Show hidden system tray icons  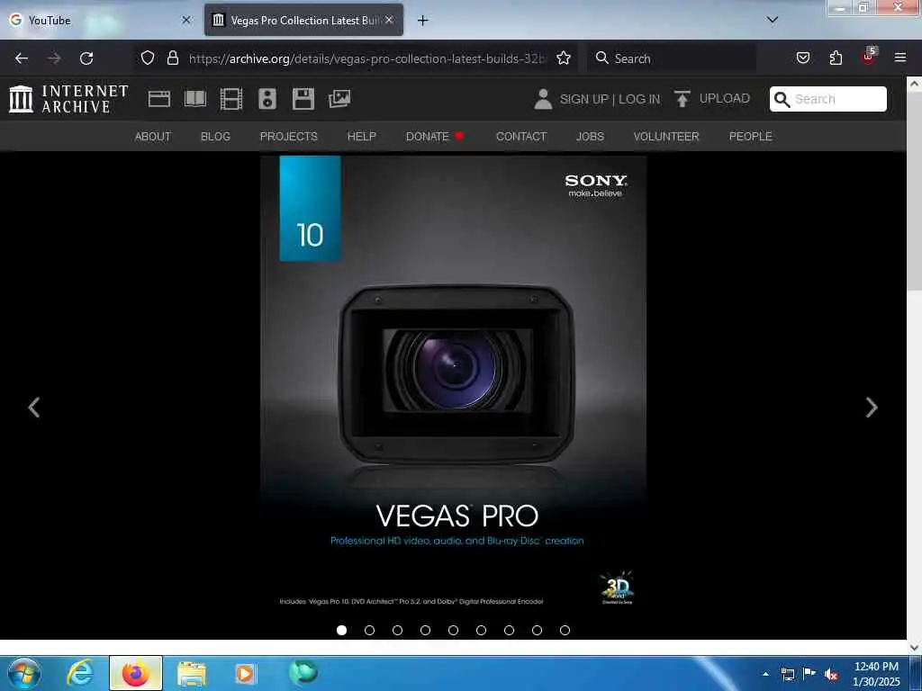765,674
